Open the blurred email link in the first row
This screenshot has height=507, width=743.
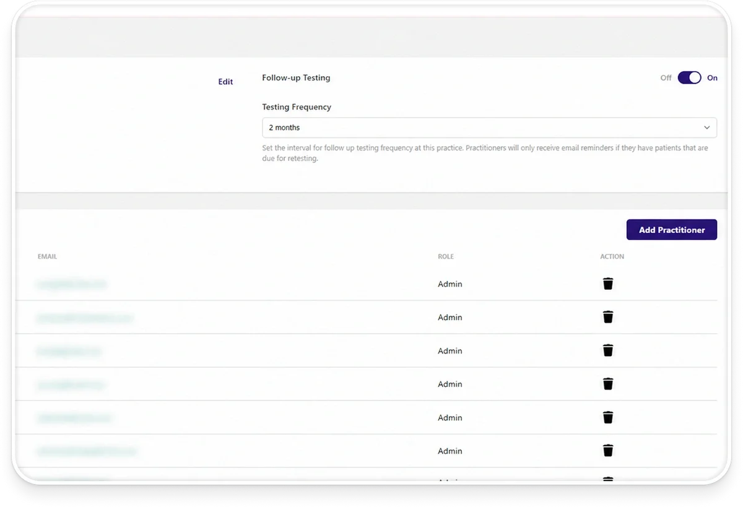[x=72, y=284]
